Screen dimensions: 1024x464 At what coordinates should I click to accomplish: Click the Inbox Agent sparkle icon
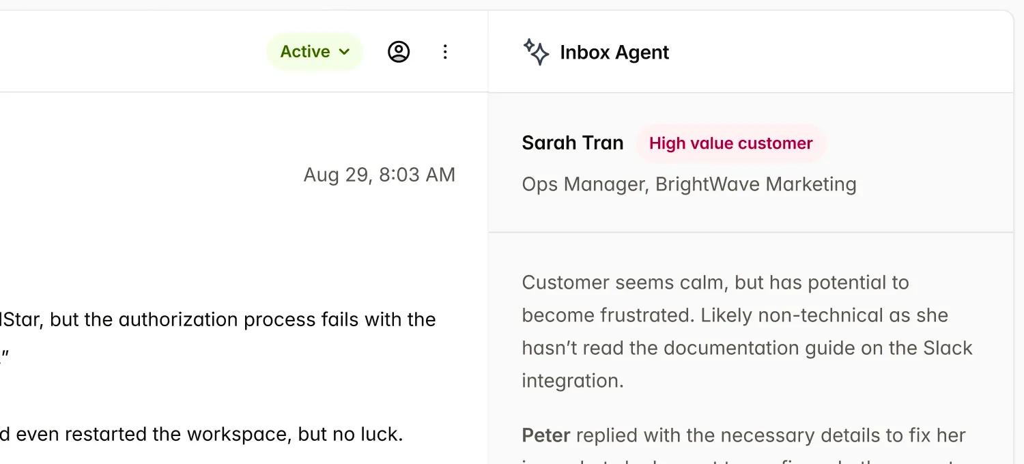pyautogui.click(x=536, y=52)
